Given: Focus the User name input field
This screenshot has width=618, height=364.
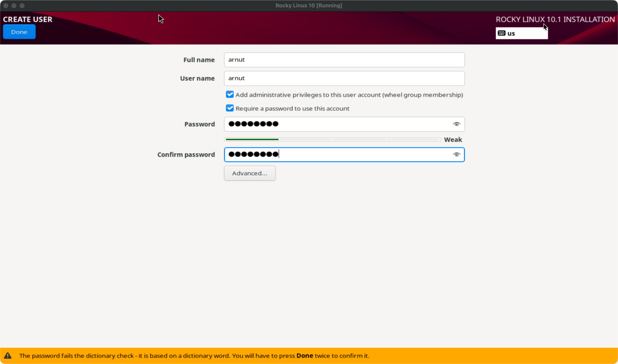Looking at the screenshot, I should click(x=344, y=78).
